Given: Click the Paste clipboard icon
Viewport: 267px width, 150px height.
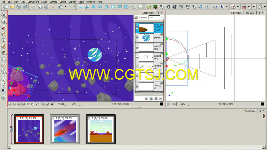Looking at the screenshot, I should [x=46, y=7].
